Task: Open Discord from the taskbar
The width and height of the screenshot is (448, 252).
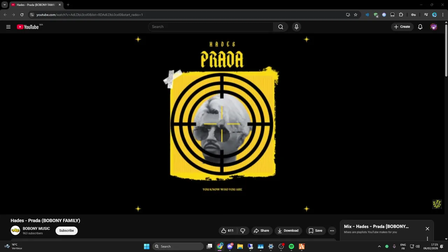Action: click(x=230, y=246)
